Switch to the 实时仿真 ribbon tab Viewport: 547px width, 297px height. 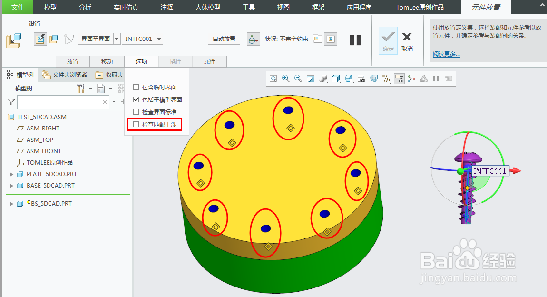(x=126, y=7)
